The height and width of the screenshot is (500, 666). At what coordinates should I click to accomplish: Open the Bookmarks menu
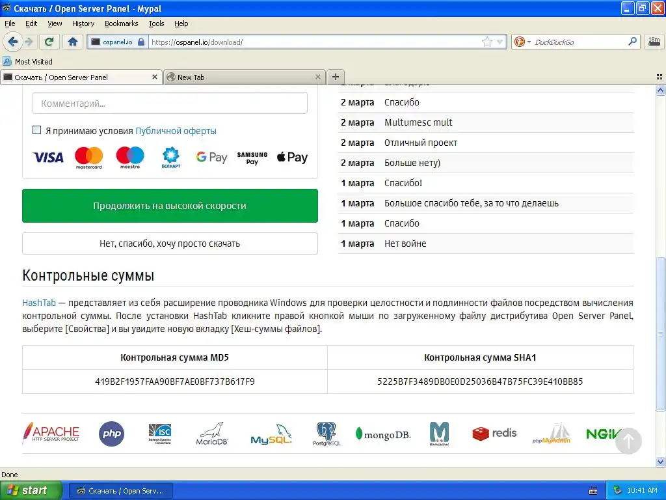(121, 23)
